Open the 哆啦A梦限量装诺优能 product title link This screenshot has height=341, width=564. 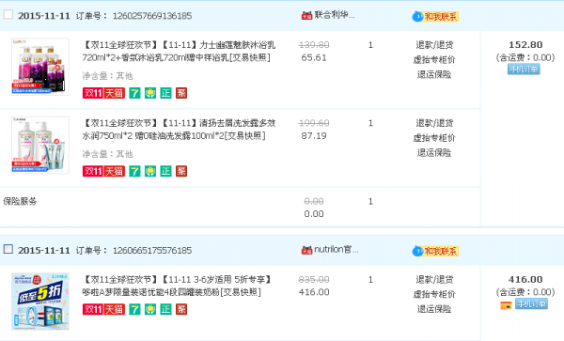coord(177,286)
